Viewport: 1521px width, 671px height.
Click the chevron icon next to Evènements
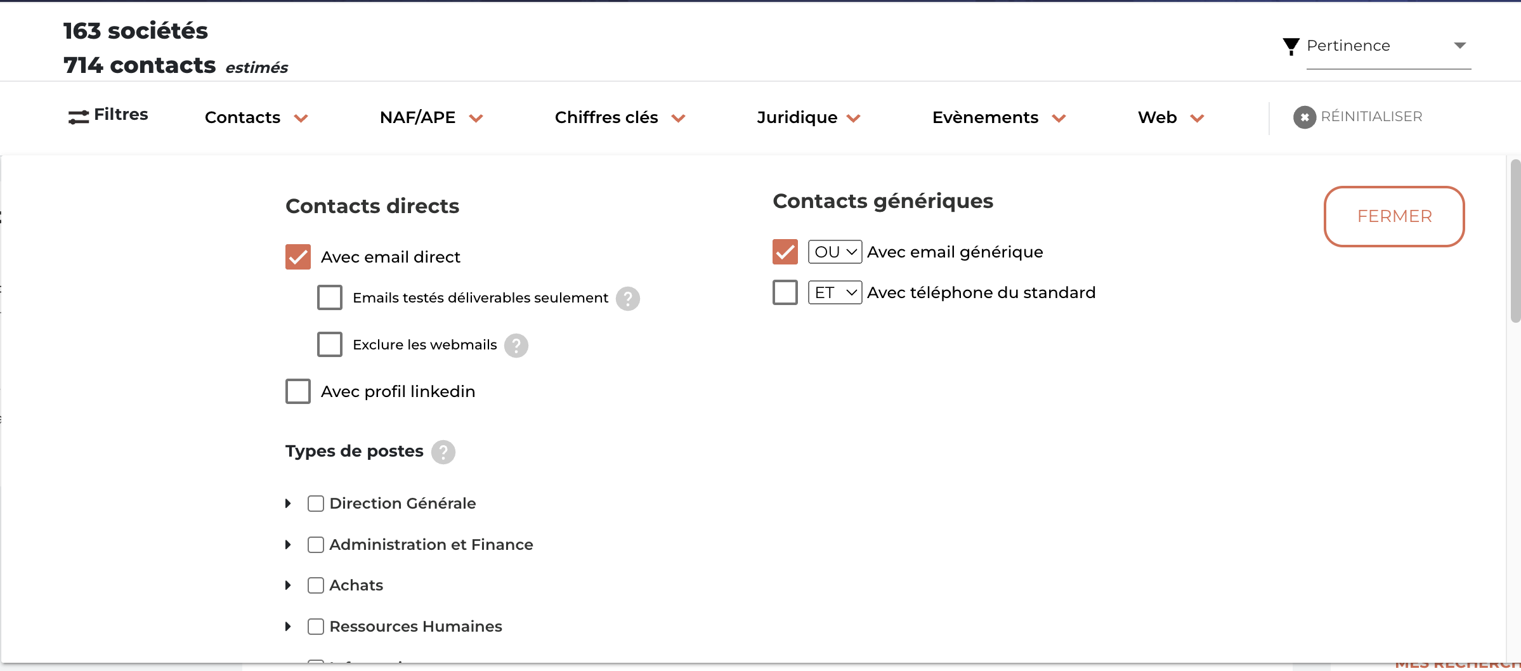(1059, 118)
